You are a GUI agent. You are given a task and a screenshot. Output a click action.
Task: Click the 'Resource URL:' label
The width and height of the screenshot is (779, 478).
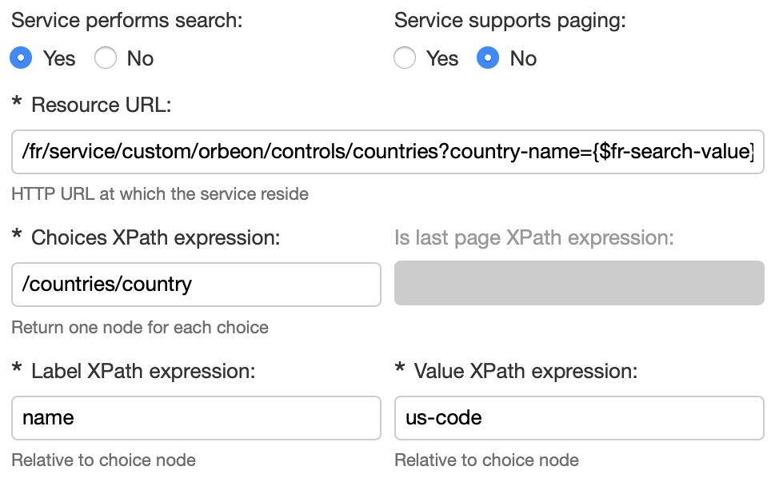tap(101, 105)
